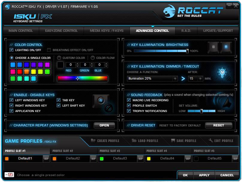
Task: Open the timeout minutes dropdown showing 15
Action: 200,79
